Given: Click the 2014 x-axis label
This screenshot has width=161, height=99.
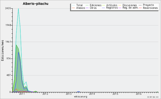Looking at the screenshot, I should click(92, 94).
